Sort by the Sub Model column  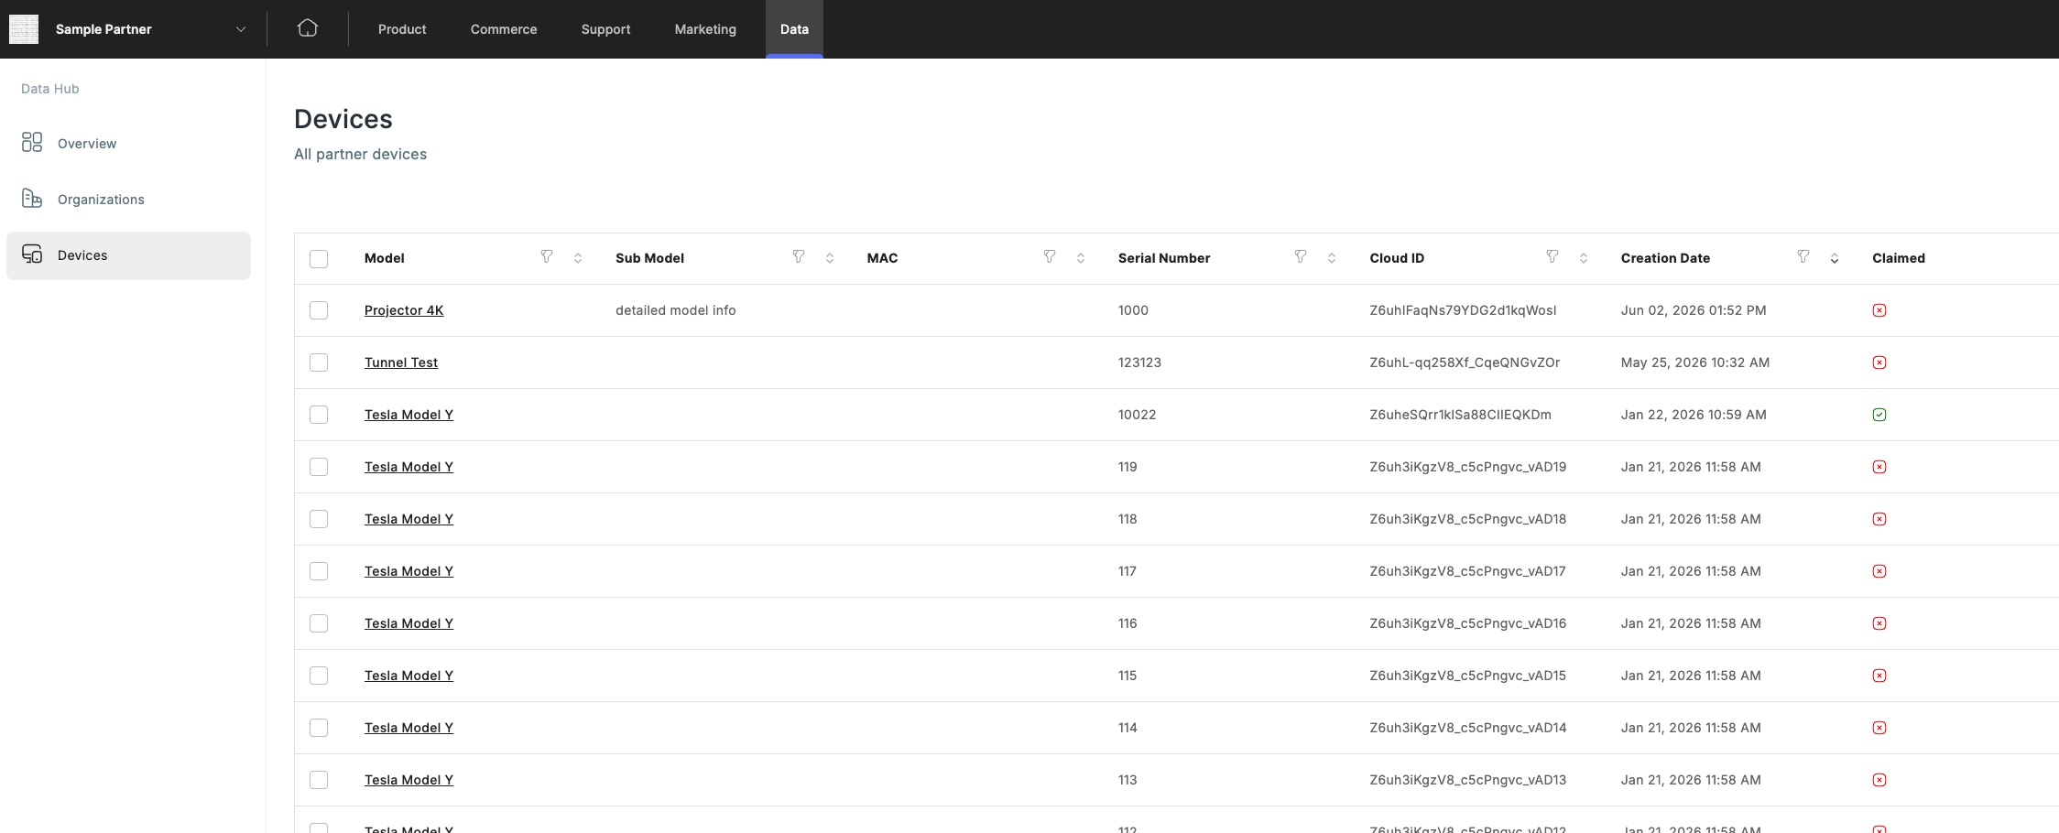tap(830, 258)
